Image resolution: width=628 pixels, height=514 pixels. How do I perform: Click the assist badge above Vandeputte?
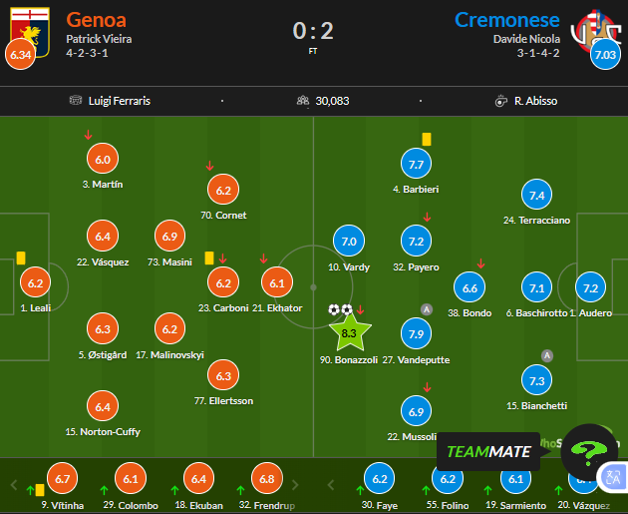point(427,308)
